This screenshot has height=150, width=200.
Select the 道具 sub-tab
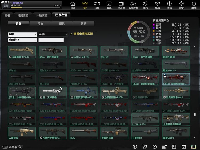[x=62, y=23]
